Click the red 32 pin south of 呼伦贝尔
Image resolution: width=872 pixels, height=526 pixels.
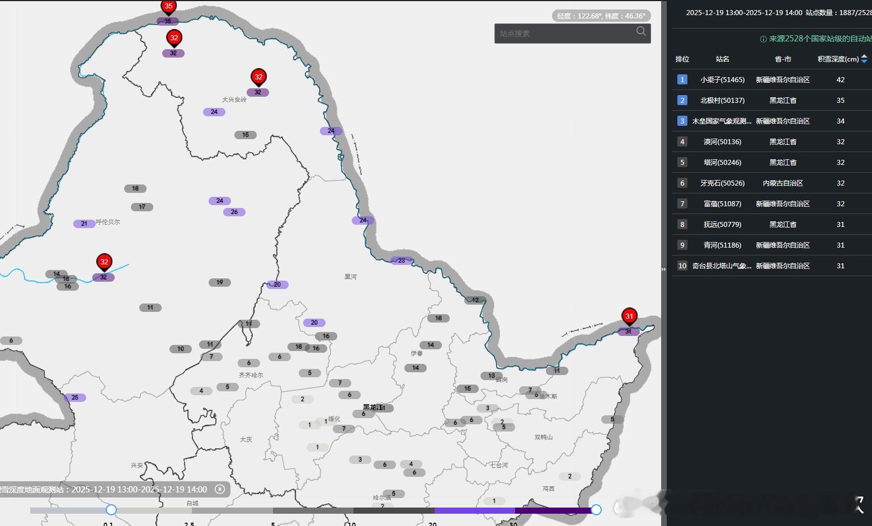(104, 262)
